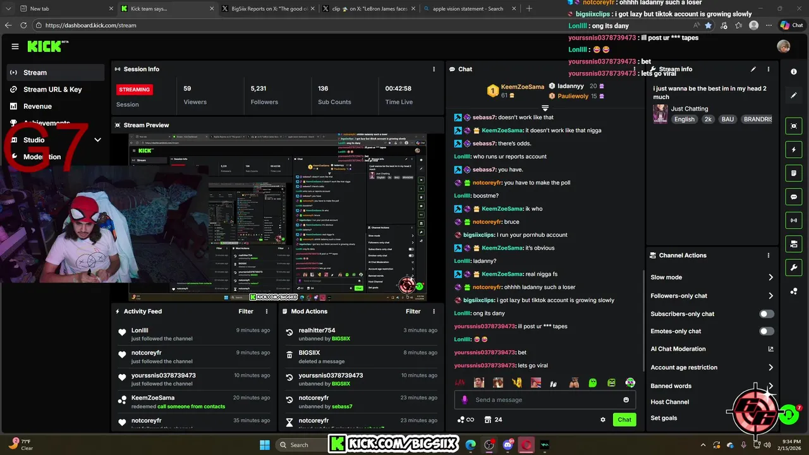Click the English stream tag

684,119
